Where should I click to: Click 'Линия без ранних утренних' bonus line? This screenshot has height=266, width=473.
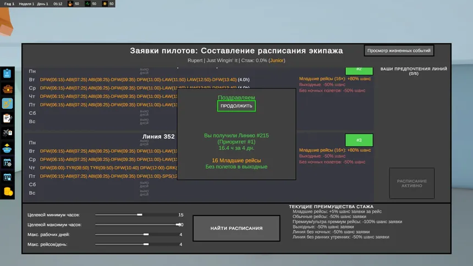(340, 237)
